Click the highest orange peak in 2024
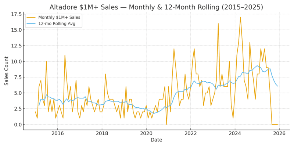This screenshot has height=147, width=294. pos(240,17)
